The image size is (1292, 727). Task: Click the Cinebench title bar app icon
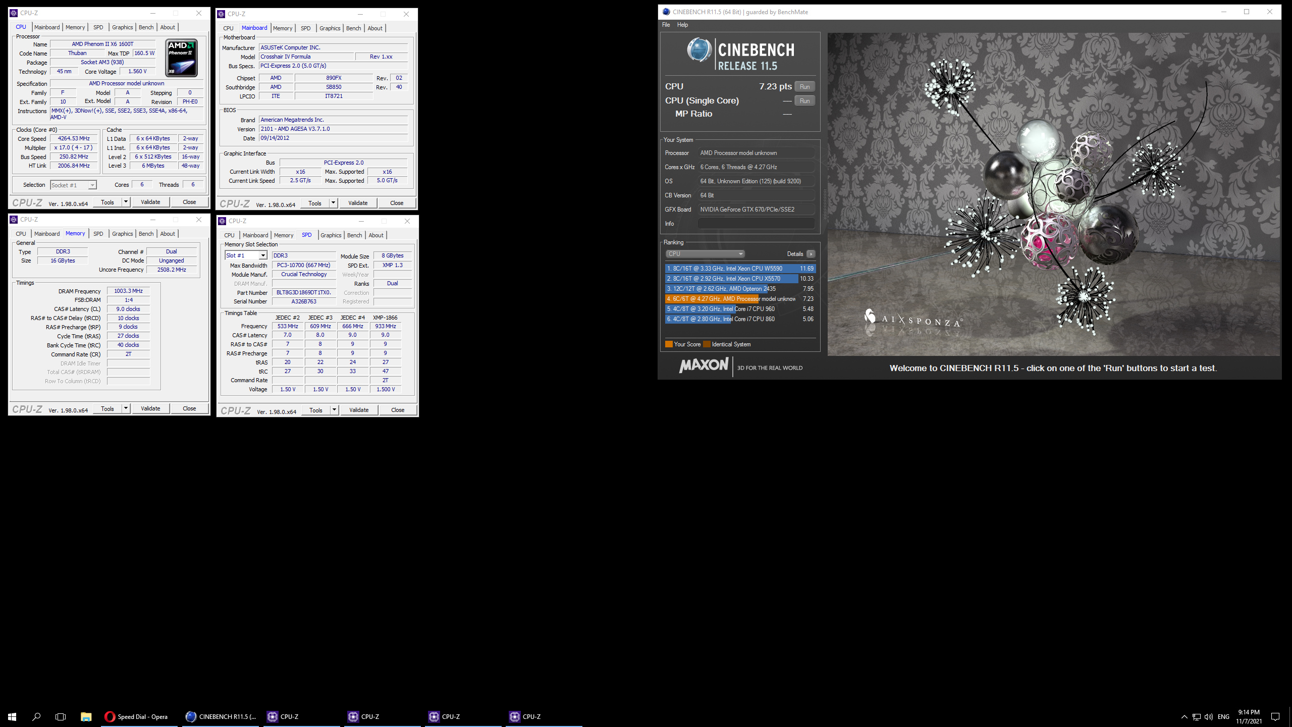click(x=666, y=12)
